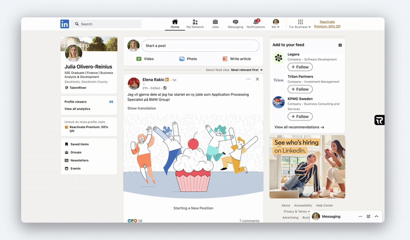This screenshot has height=240, width=410.
Task: Click sidebar Reactivate Premium: 50% Off
Action: [x=89, y=129]
